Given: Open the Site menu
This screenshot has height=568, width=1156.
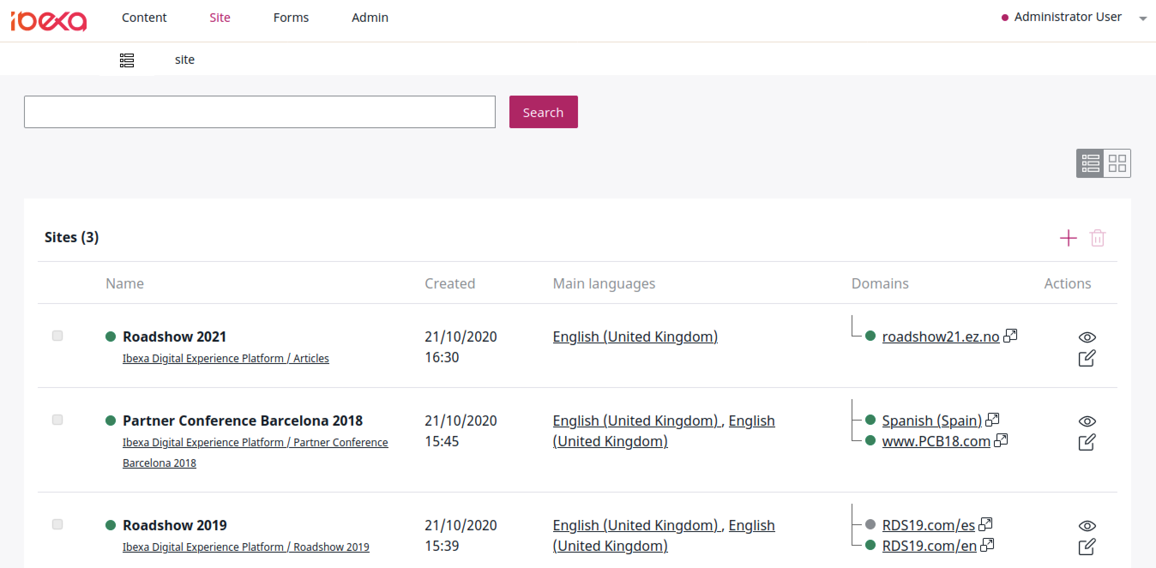Looking at the screenshot, I should 220,18.
